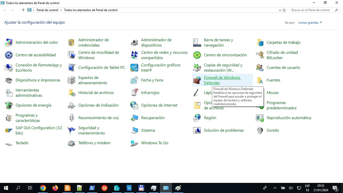The width and height of the screenshot is (343, 193).
Task: Open Historial de archivos icon
Action: (72, 93)
